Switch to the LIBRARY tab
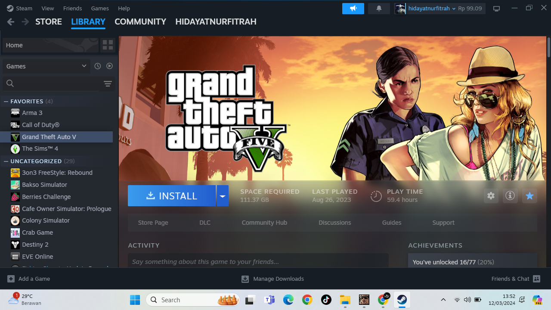 pos(88,22)
